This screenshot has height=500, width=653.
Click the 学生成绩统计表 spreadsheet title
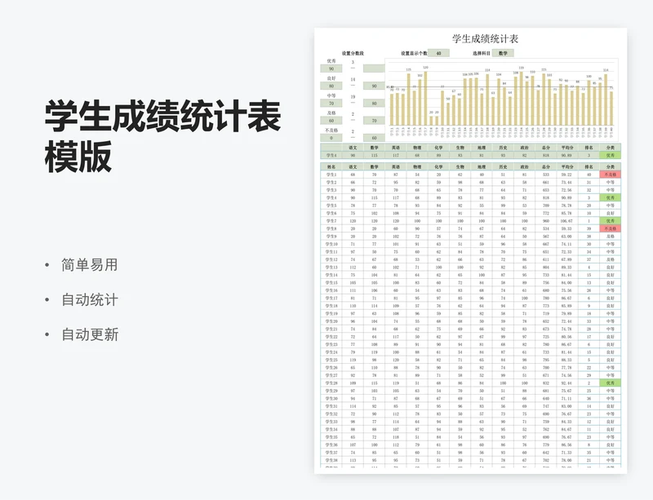click(485, 39)
